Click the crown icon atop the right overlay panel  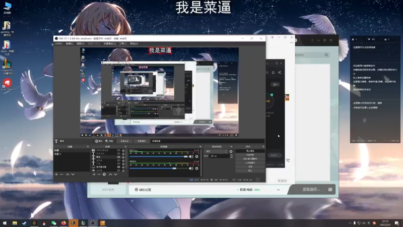(385, 39)
